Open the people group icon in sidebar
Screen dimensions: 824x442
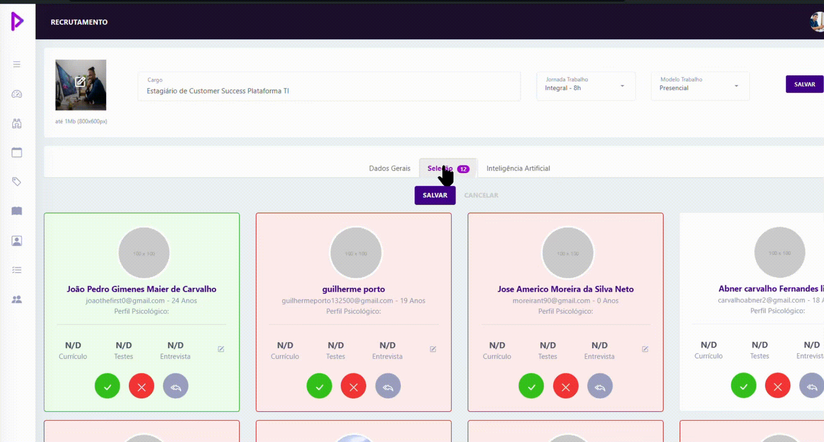click(17, 300)
